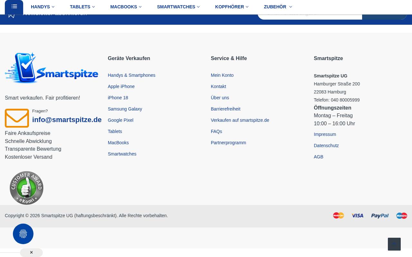The image size is (412, 257).
Task: Open the Handys & Smartphones link
Action: point(132,75)
